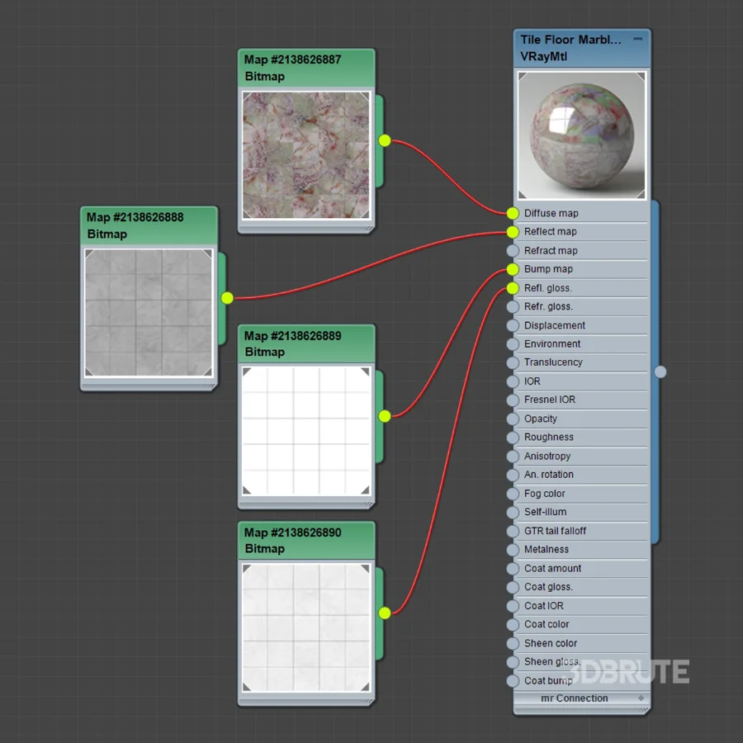Click the Self-illum input socket

[x=512, y=512]
